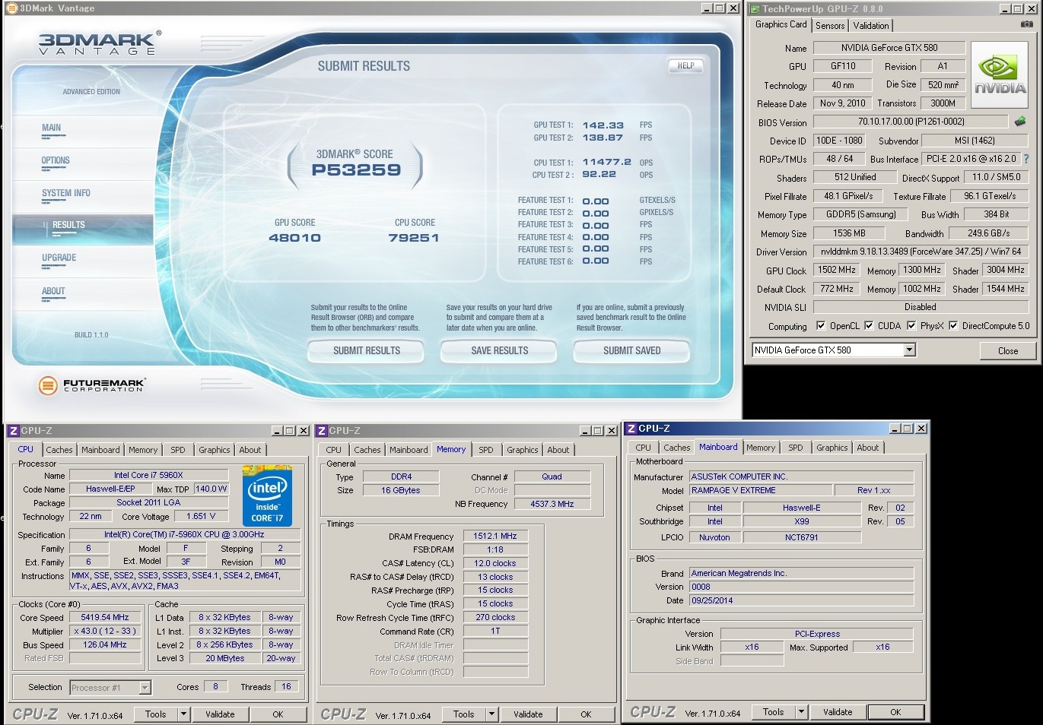Click the Driver Version field in GPU-Z
The height and width of the screenshot is (725, 1043).
(921, 251)
